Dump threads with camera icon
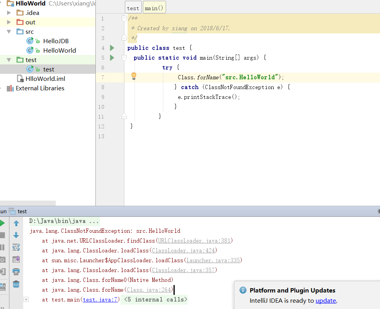The width and height of the screenshot is (380, 309). point(2,260)
